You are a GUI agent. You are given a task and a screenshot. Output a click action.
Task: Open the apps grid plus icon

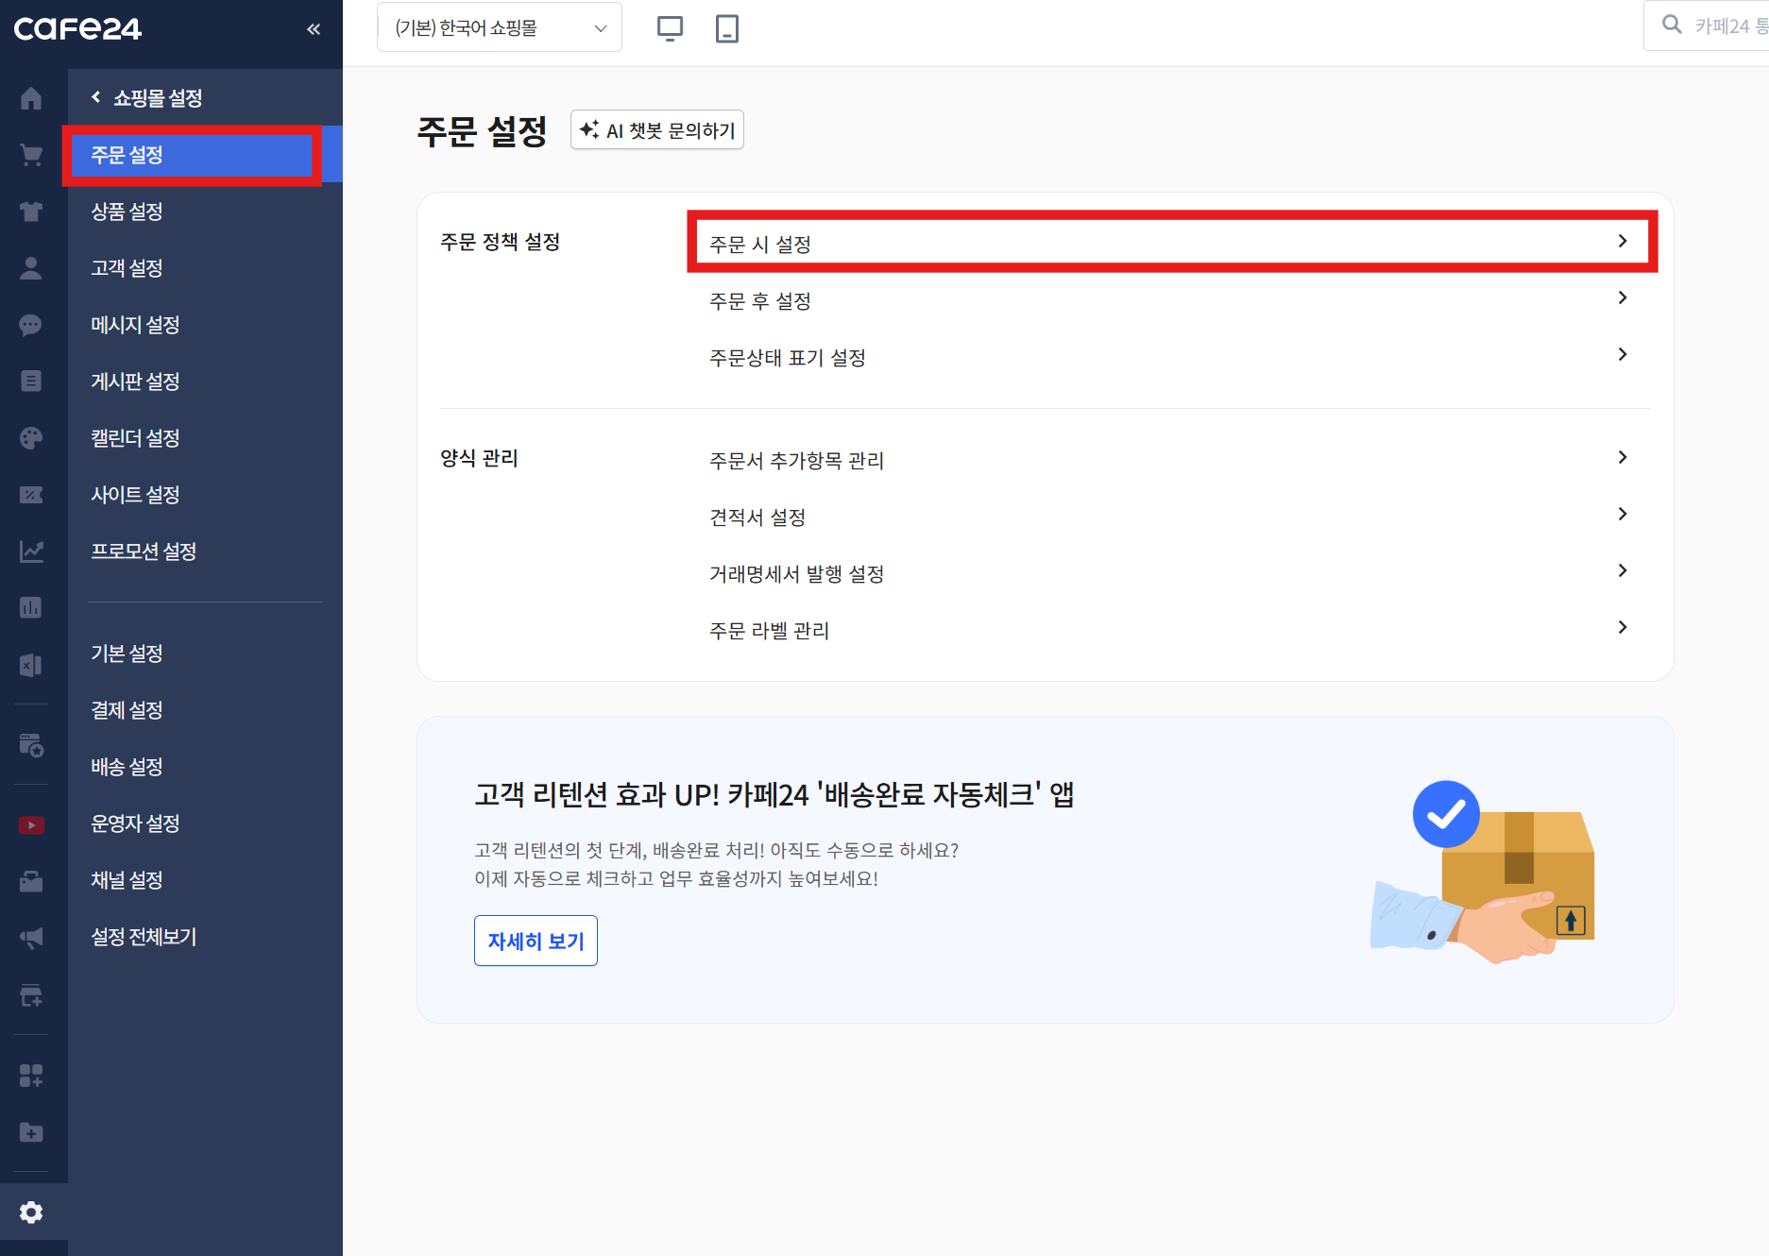coord(31,1076)
